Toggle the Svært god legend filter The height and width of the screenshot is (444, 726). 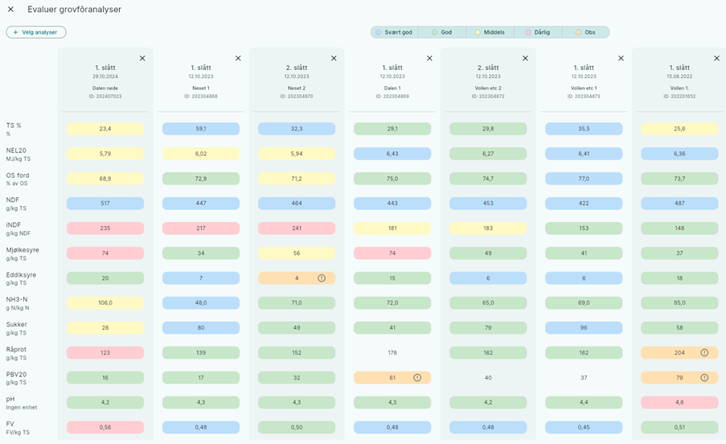click(394, 32)
